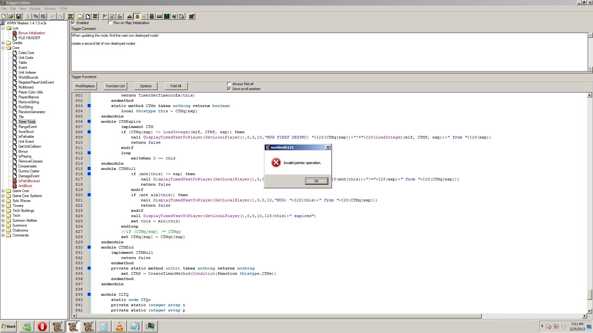
Task: Click the Options button
Action: (x=145, y=86)
